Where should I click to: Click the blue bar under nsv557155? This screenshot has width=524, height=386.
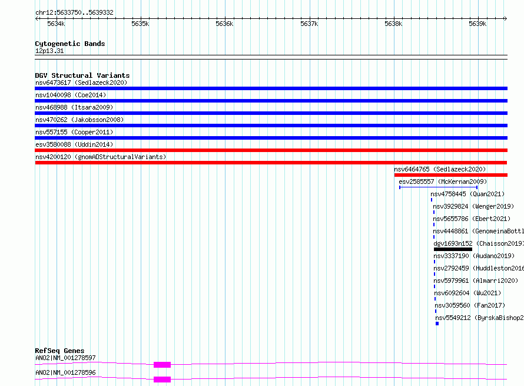click(271, 138)
